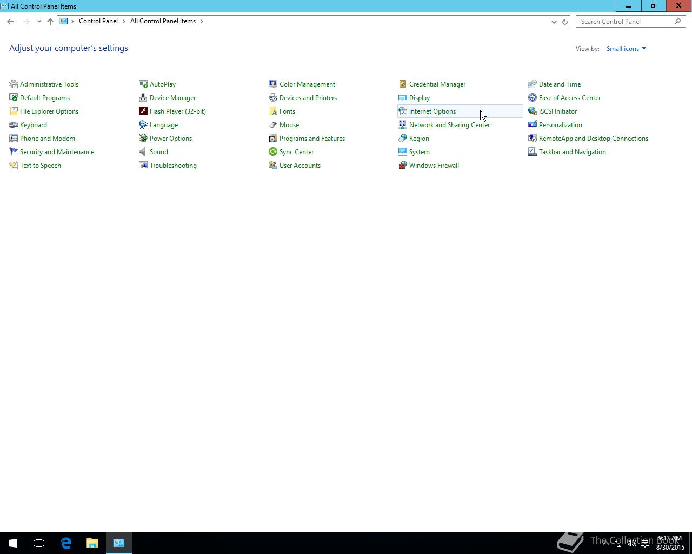The width and height of the screenshot is (692, 554).
Task: Click the Flash Player (32-bit) icon
Action: [143, 111]
